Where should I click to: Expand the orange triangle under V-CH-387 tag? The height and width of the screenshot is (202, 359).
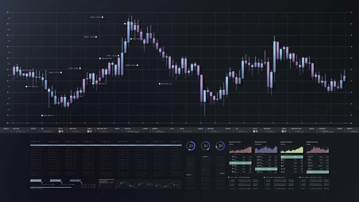pyautogui.click(x=82, y=183)
